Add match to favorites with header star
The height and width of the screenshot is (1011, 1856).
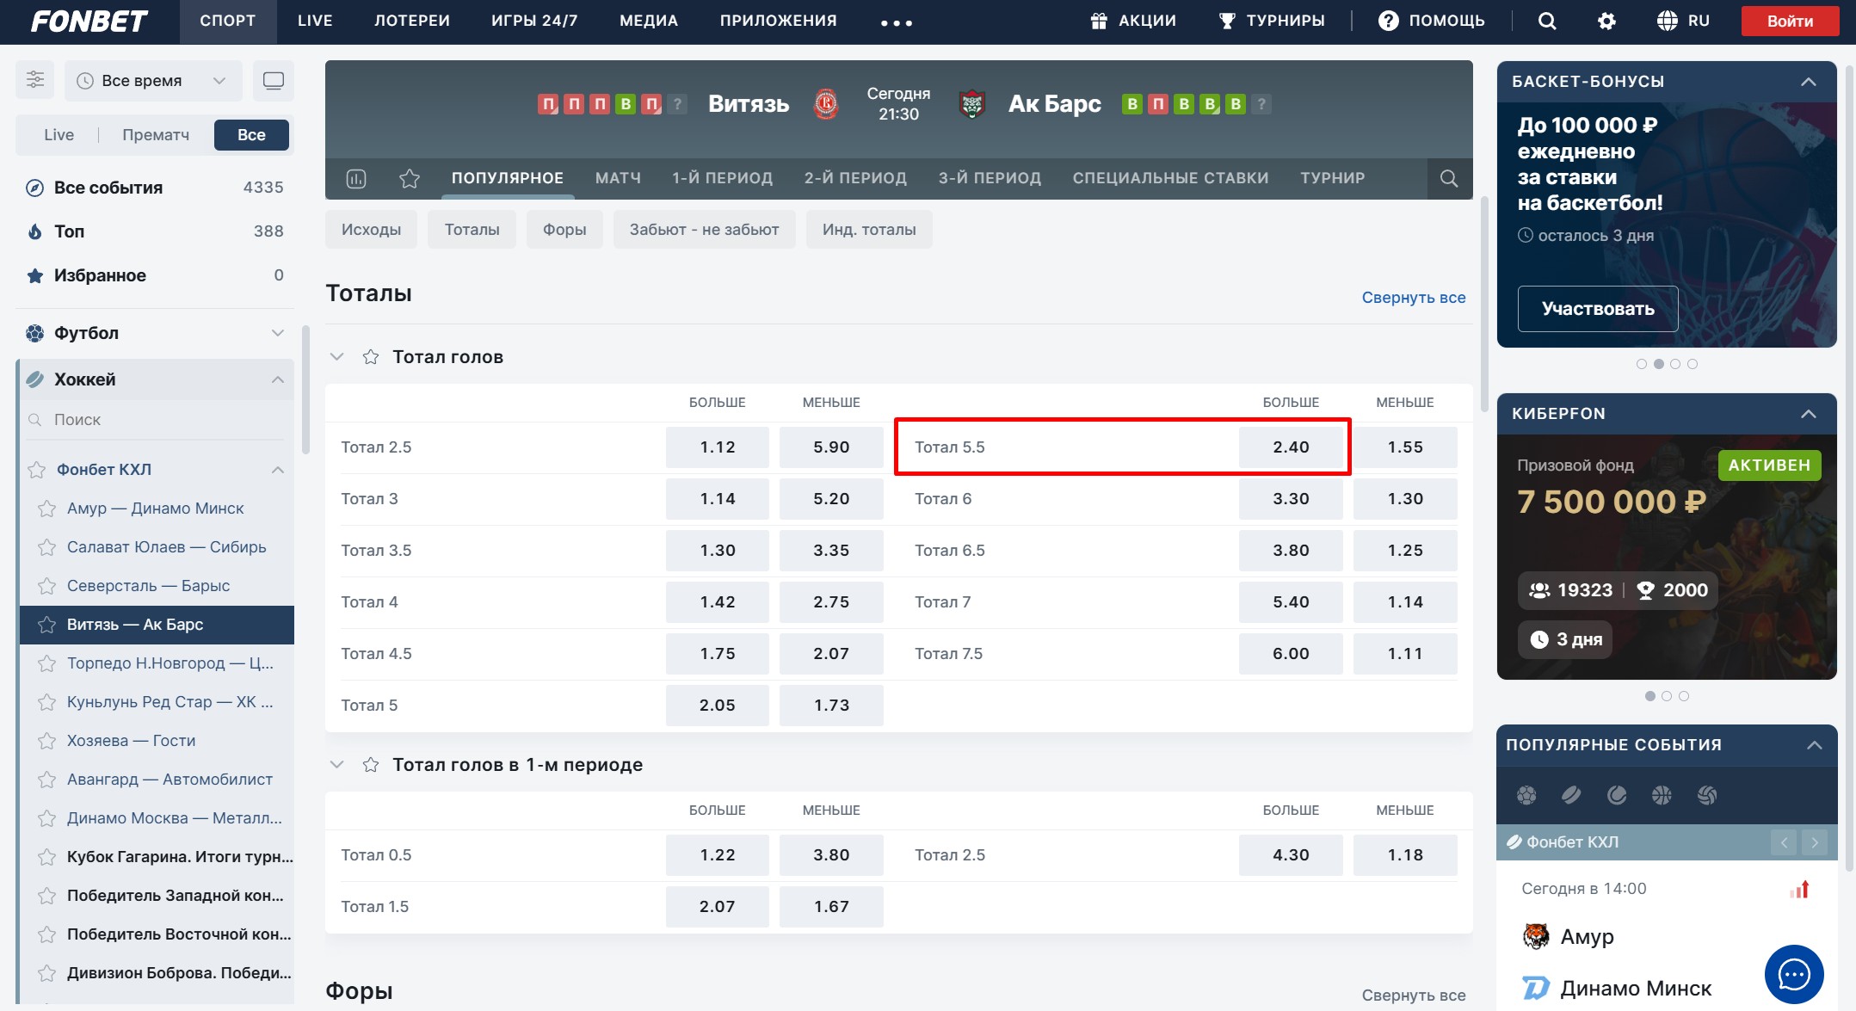[x=410, y=178]
